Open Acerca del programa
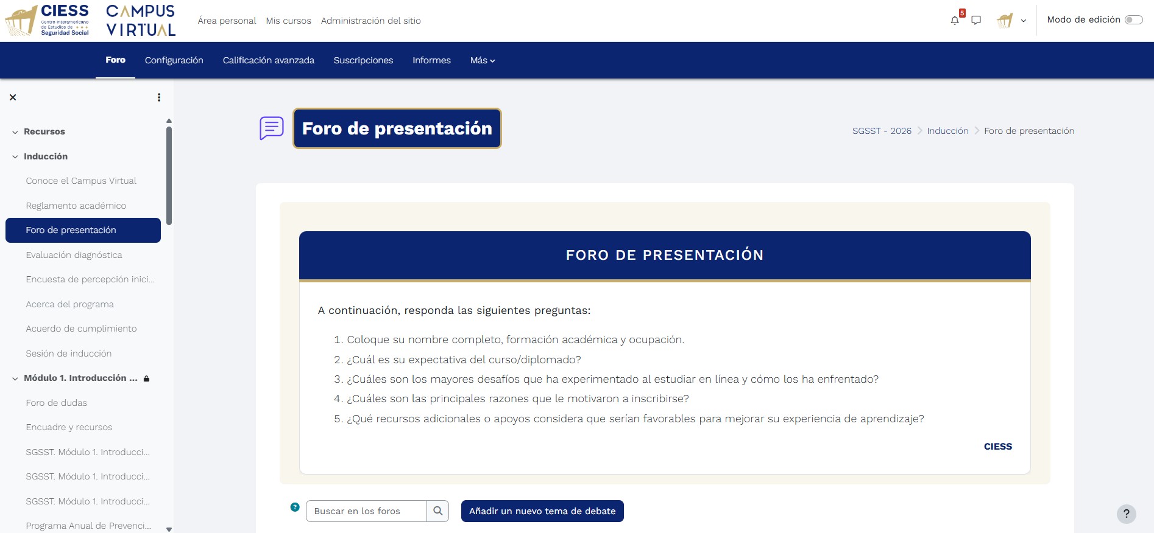 69,304
